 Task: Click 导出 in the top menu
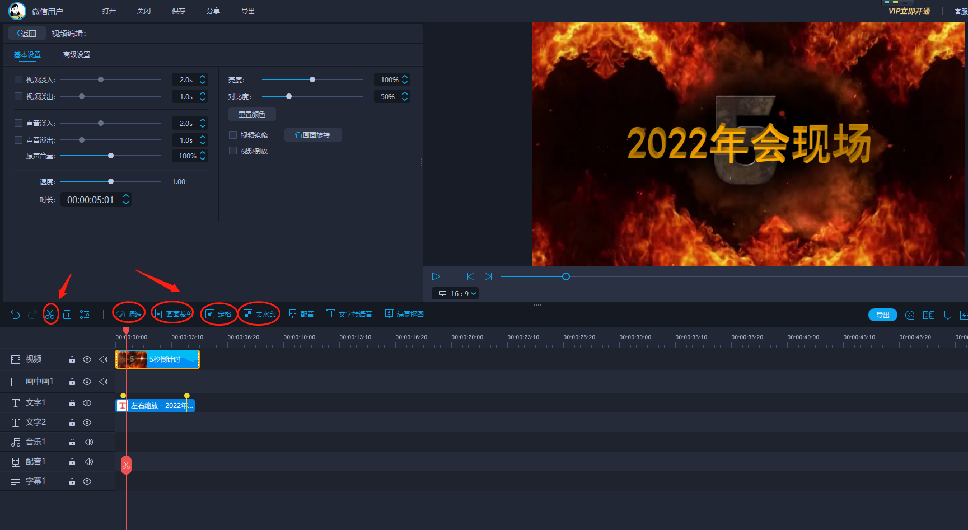[x=248, y=11]
